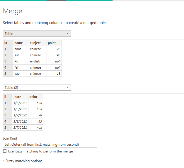Click the chinese cell in sue's row
Screen dimensions: 184x168
38,55
